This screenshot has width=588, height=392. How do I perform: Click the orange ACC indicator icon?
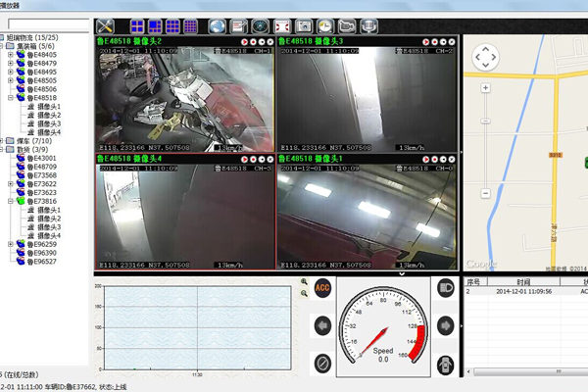pyautogui.click(x=321, y=288)
